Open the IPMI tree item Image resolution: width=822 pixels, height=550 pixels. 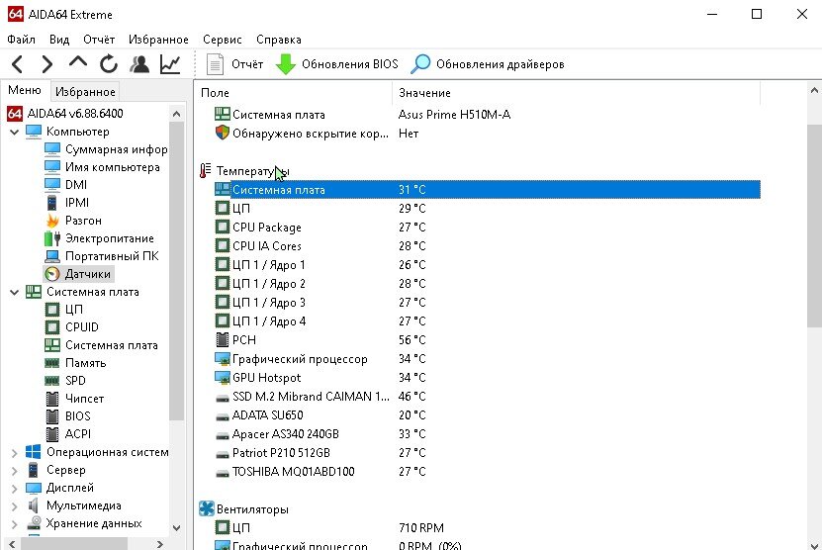pyautogui.click(x=76, y=203)
